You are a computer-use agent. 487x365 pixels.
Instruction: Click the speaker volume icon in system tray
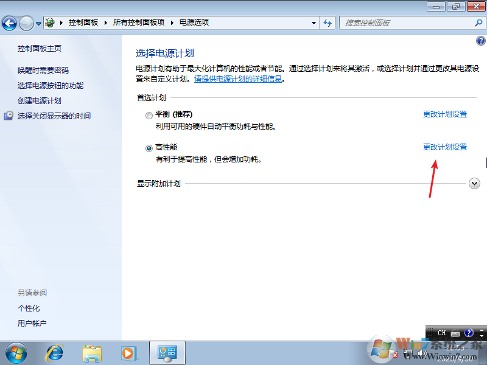coord(421,353)
